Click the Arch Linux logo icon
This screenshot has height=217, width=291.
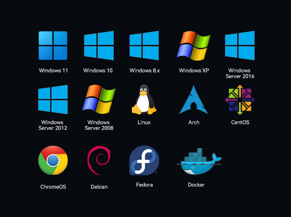(194, 100)
